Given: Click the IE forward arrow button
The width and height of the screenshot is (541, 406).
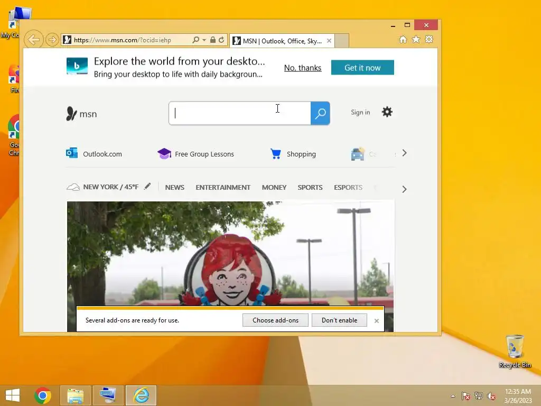Looking at the screenshot, I should click(52, 40).
